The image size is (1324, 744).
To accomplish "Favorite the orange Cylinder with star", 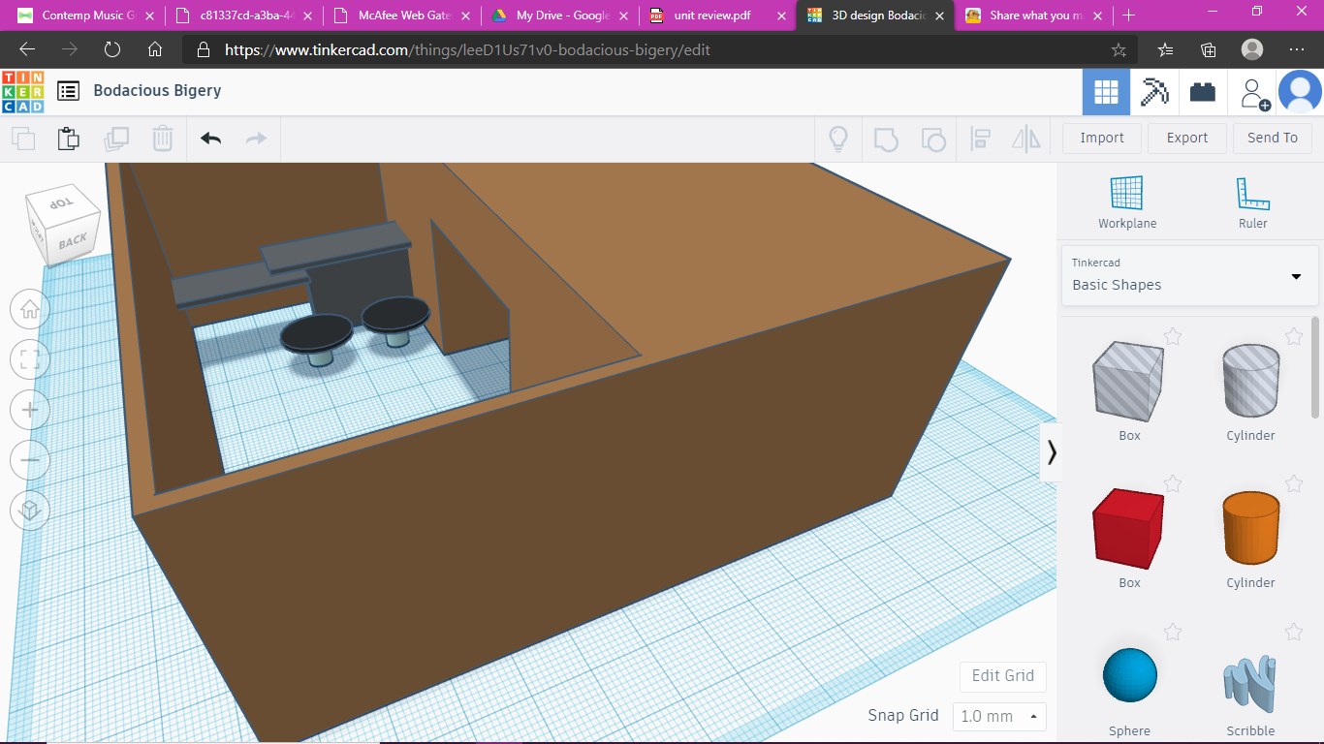I will coord(1294,483).
